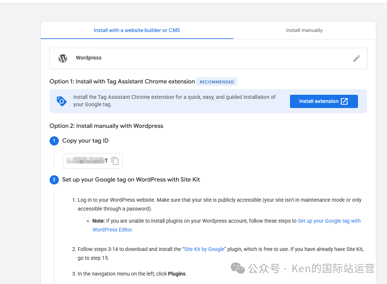Image resolution: width=387 pixels, height=284 pixels.
Task: Click the RECOMMENDED badge
Action: point(217,82)
